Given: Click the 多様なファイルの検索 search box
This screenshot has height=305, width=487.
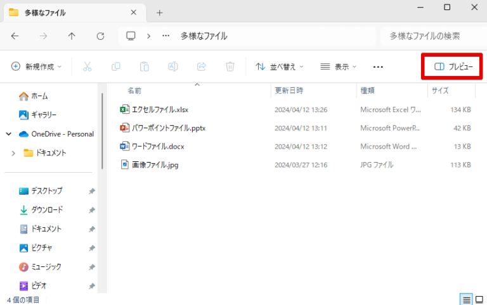Looking at the screenshot, I should tap(430, 36).
